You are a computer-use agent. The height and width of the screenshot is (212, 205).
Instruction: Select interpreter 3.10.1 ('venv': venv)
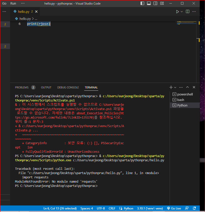(150, 208)
